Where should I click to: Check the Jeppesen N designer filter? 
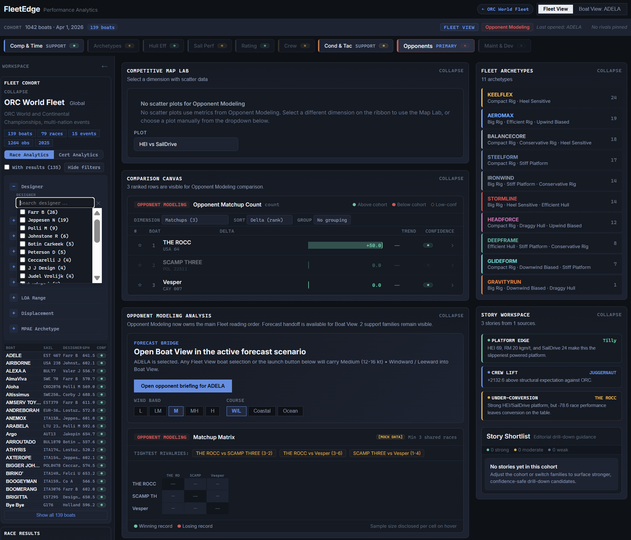(23, 220)
